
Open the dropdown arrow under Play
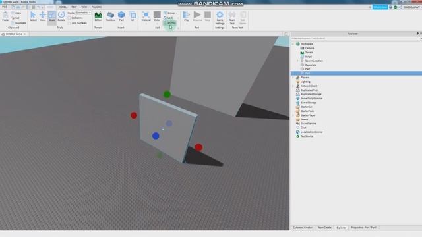[x=186, y=24]
